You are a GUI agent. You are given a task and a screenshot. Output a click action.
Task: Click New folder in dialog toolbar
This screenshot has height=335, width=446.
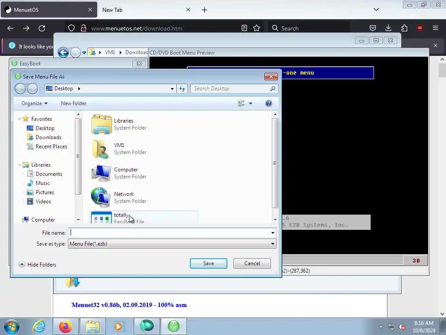(74, 103)
